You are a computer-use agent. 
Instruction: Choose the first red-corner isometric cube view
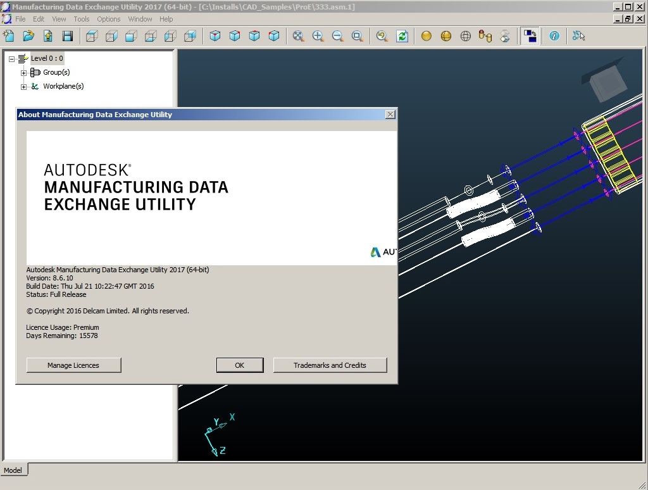[215, 36]
